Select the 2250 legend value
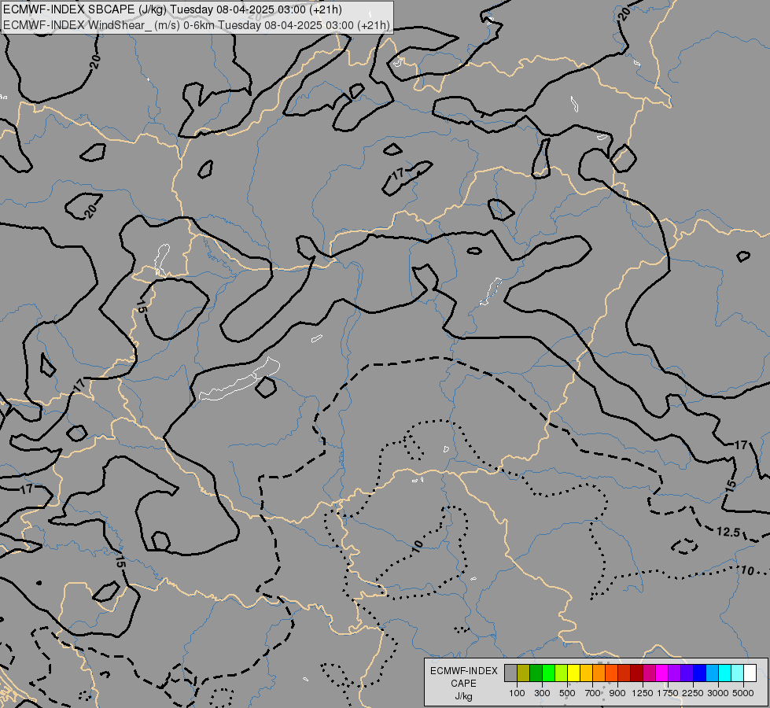 693,693
